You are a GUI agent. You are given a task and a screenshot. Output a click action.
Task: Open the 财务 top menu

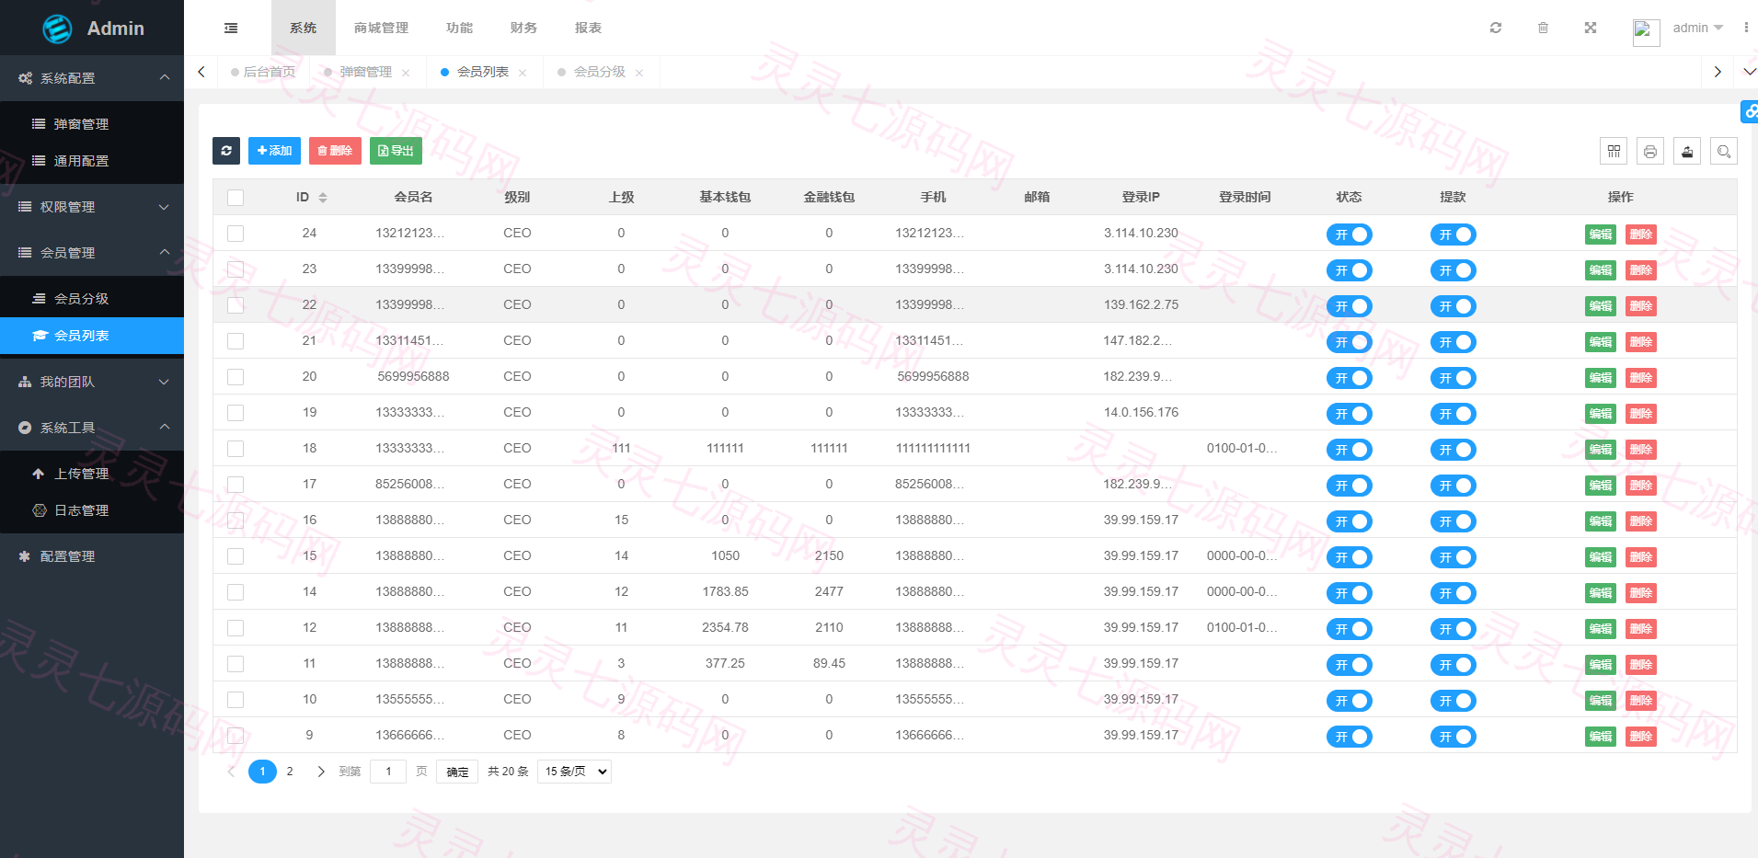coord(523,28)
